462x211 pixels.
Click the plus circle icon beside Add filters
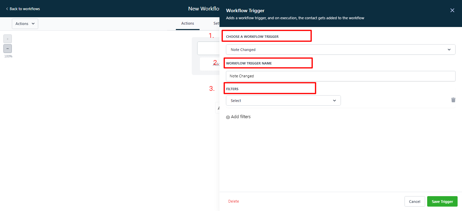tap(228, 117)
